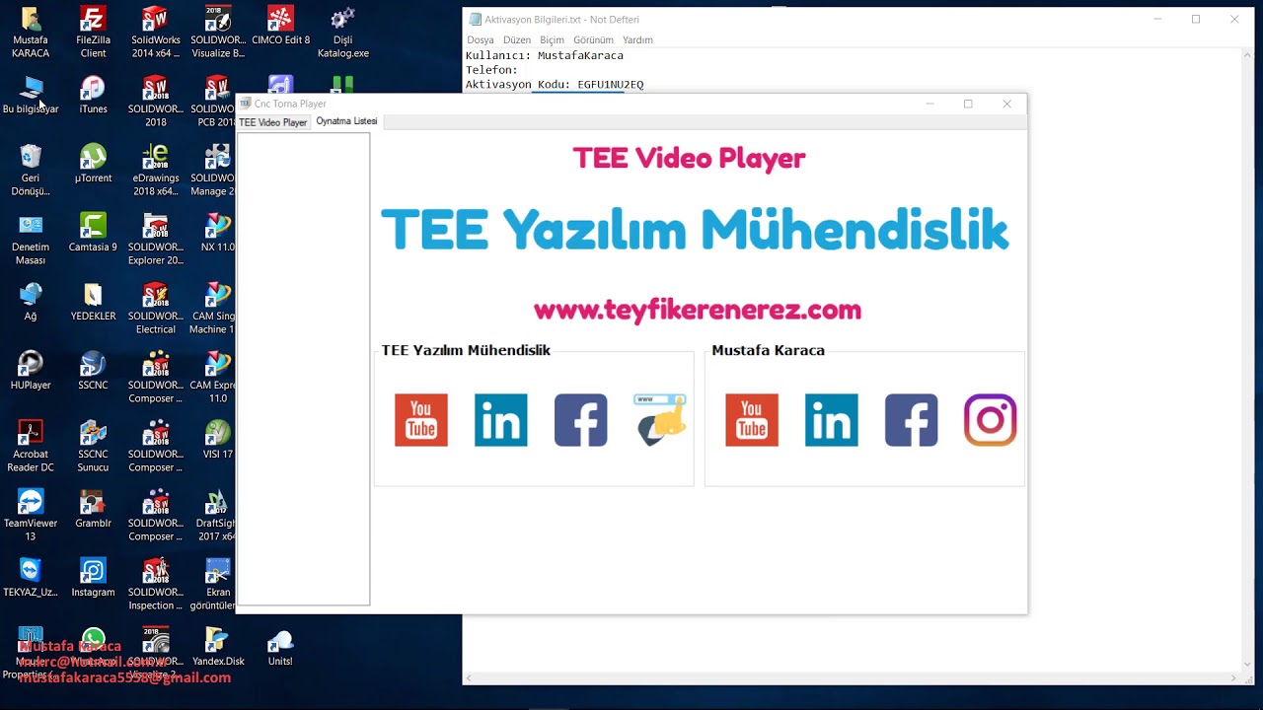Select SSCNC Sunucu desktop icon
The image size is (1263, 710).
pyautogui.click(x=93, y=447)
